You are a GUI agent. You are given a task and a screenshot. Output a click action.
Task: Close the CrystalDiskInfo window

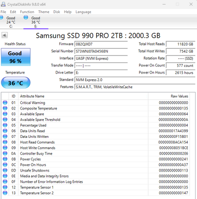[x=191, y=4]
